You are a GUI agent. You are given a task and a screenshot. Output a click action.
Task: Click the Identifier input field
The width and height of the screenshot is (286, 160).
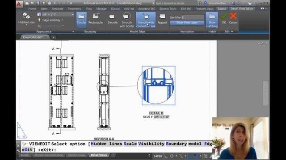click(193, 17)
